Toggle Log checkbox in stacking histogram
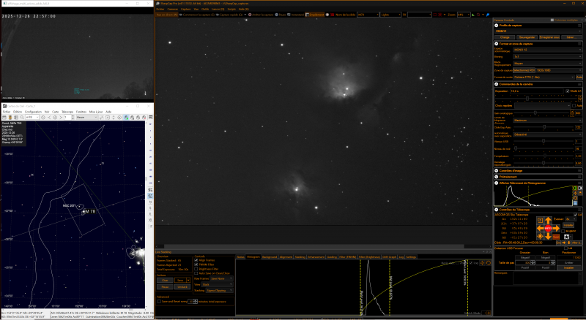Screen dimensions: 586x320 (471, 263)
